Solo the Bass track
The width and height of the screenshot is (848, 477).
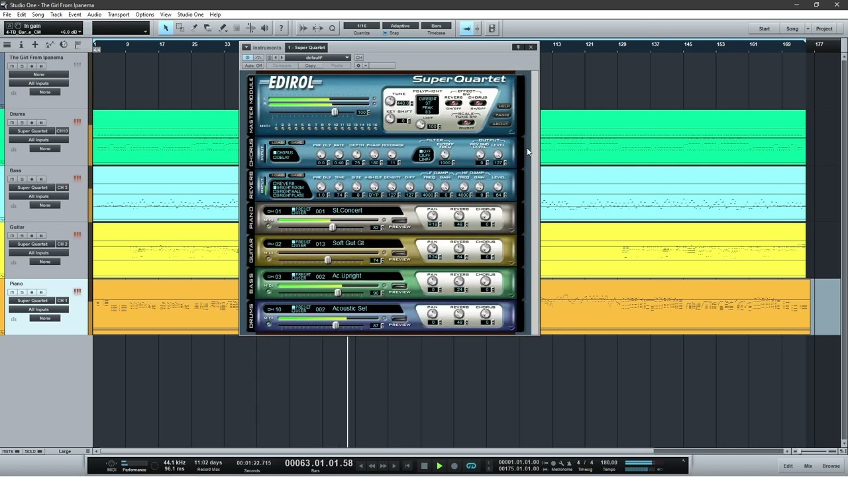click(21, 179)
